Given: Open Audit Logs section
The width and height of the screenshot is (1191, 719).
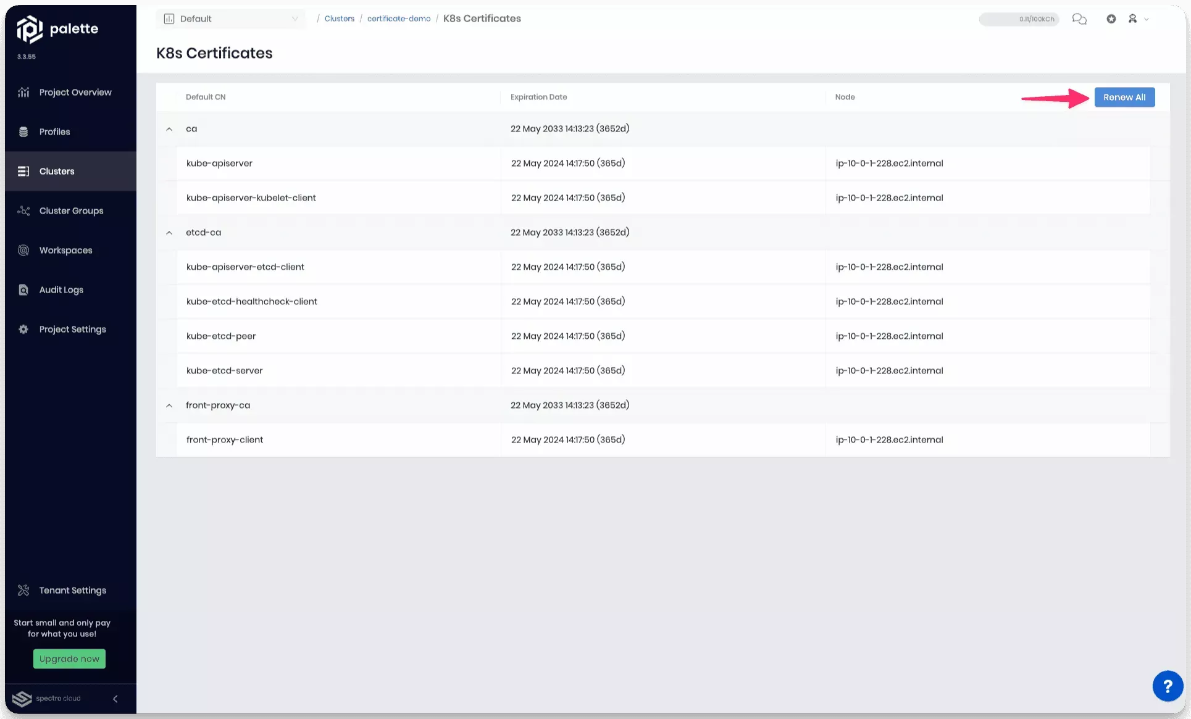Looking at the screenshot, I should click(61, 290).
